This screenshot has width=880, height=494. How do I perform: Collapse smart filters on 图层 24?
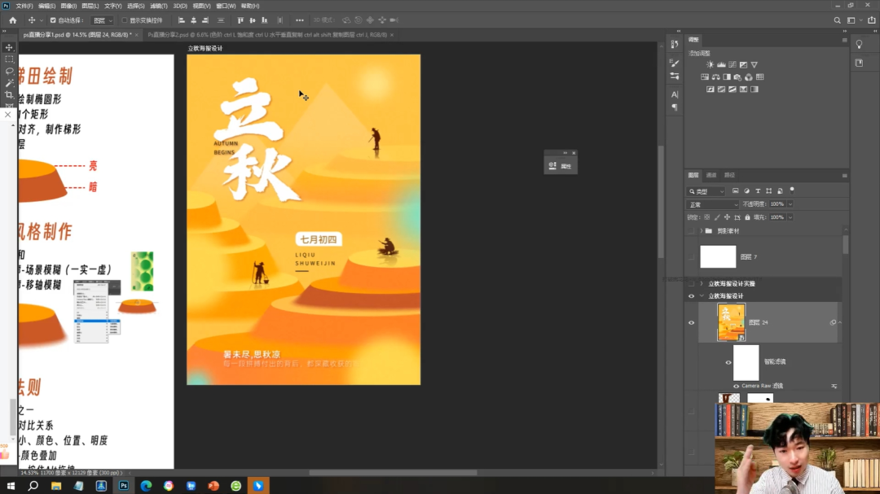pyautogui.click(x=839, y=322)
